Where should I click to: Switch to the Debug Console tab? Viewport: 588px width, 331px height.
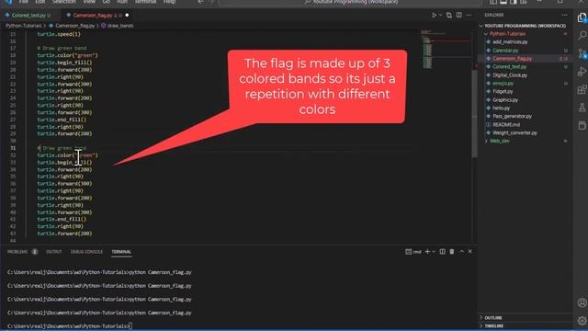86,252
